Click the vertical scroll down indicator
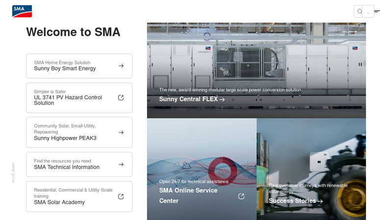 tap(13, 173)
